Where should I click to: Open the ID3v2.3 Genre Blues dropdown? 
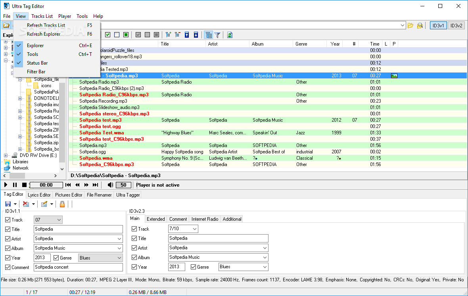(x=265, y=267)
